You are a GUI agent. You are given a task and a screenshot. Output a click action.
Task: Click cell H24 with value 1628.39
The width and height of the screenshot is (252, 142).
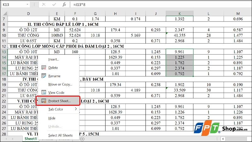point(115,112)
